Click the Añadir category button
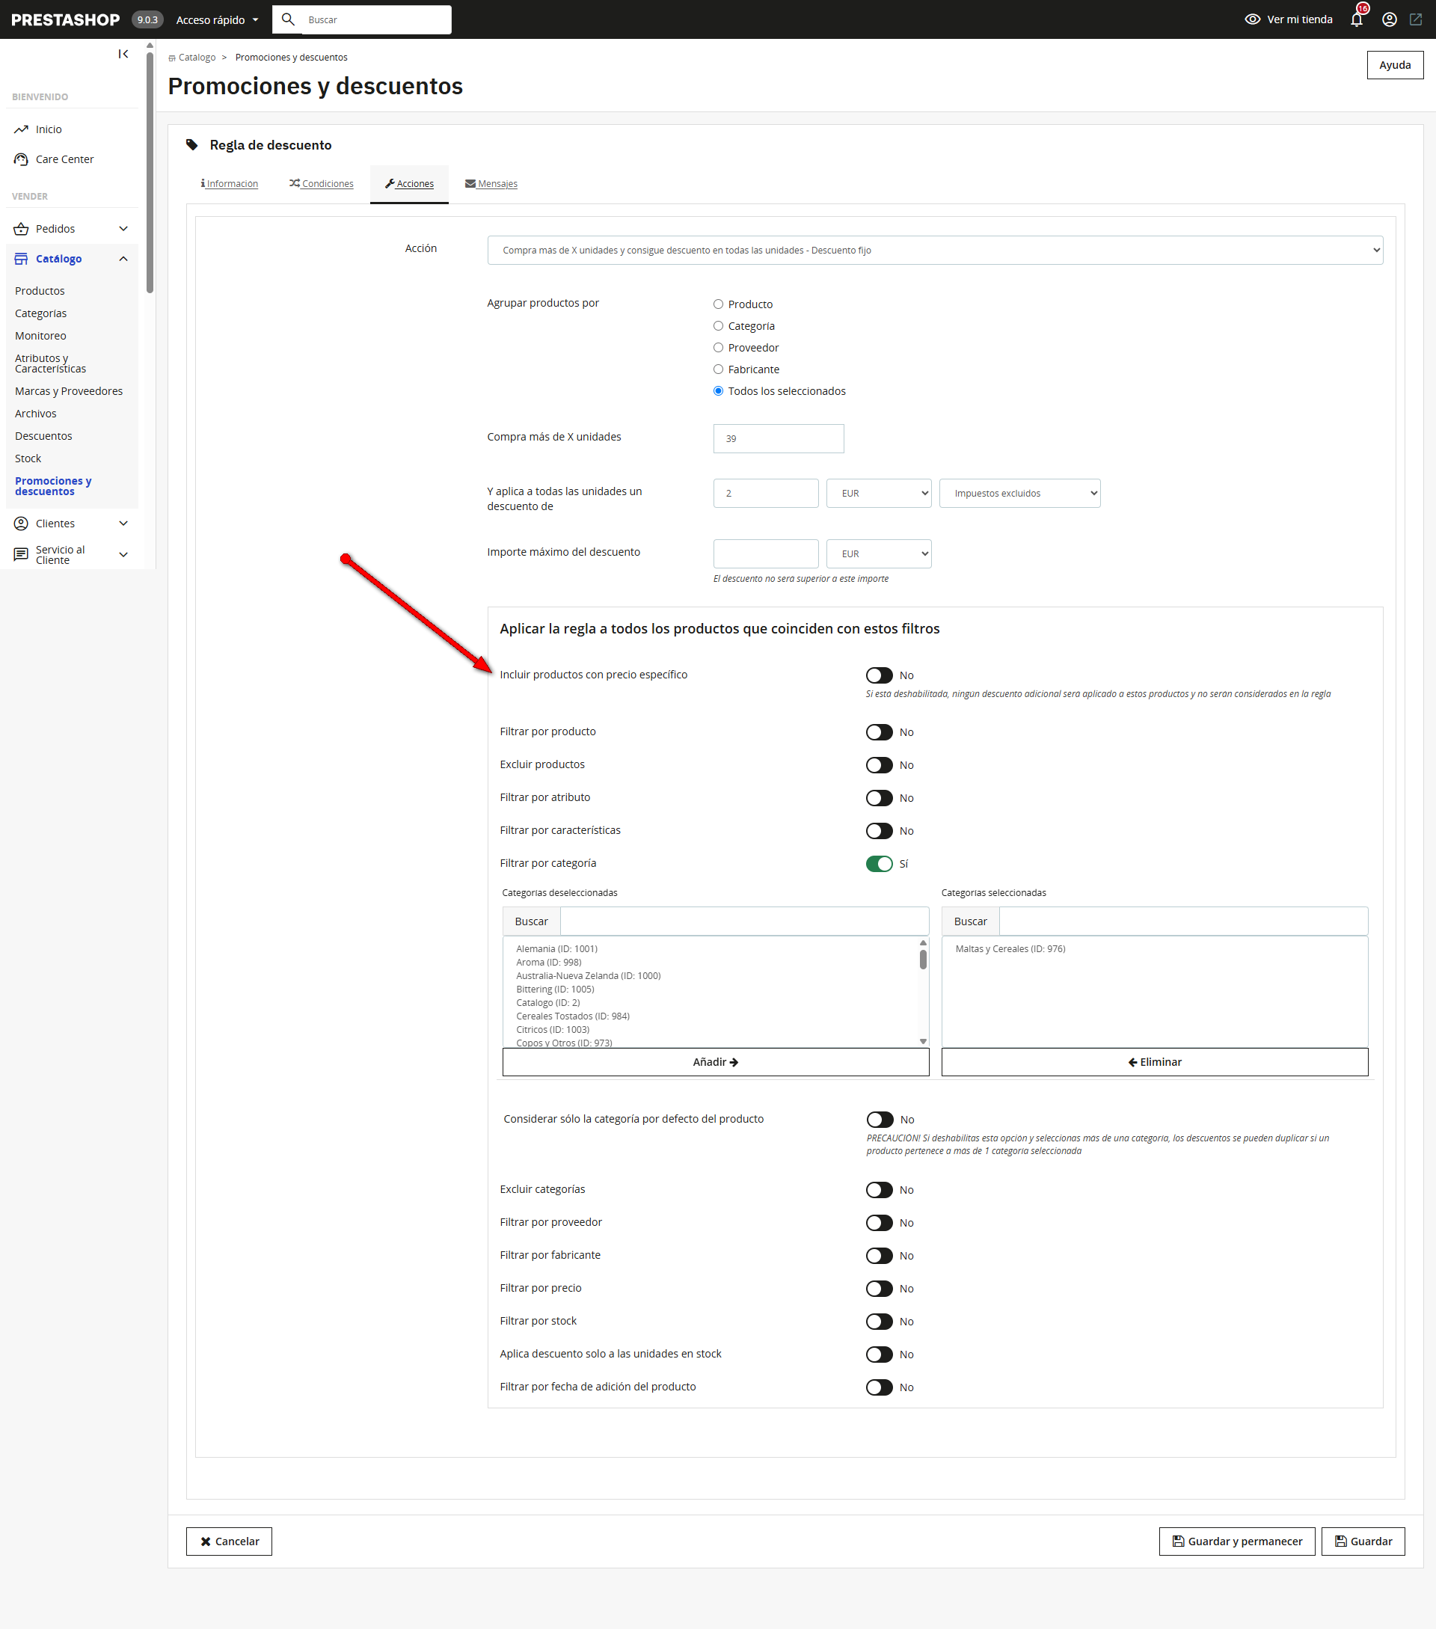The image size is (1436, 1629). pyautogui.click(x=716, y=1062)
